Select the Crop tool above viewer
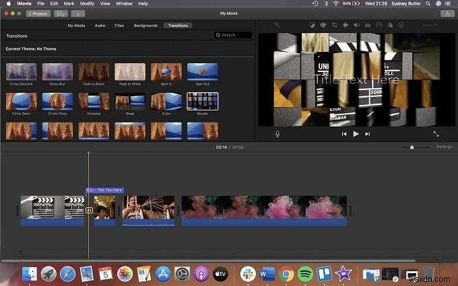The height and width of the screenshot is (286, 458). (335, 25)
